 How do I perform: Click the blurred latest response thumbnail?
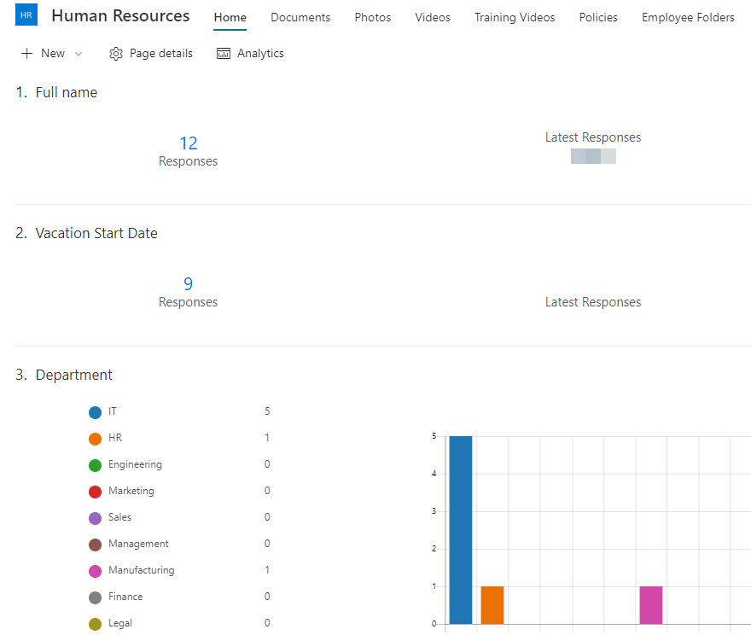[593, 156]
